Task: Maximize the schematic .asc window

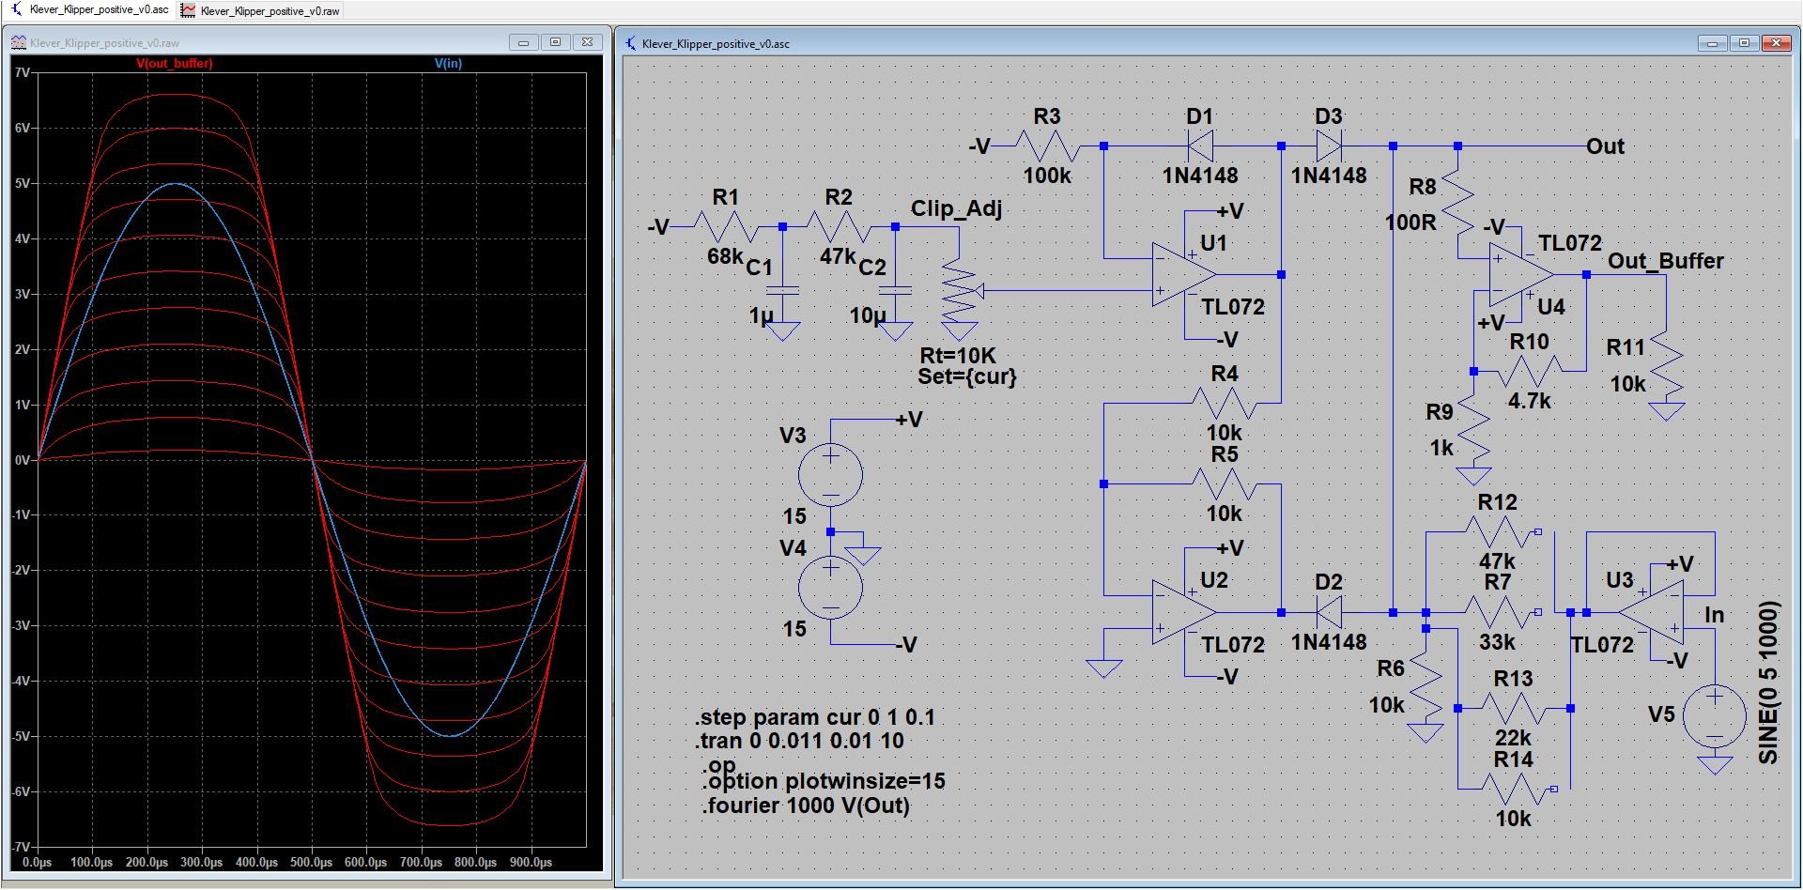Action: tap(1745, 43)
